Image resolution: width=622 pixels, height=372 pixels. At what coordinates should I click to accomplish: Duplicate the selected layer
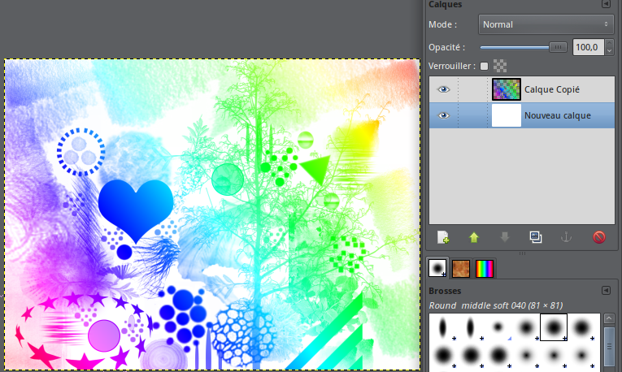(x=535, y=237)
